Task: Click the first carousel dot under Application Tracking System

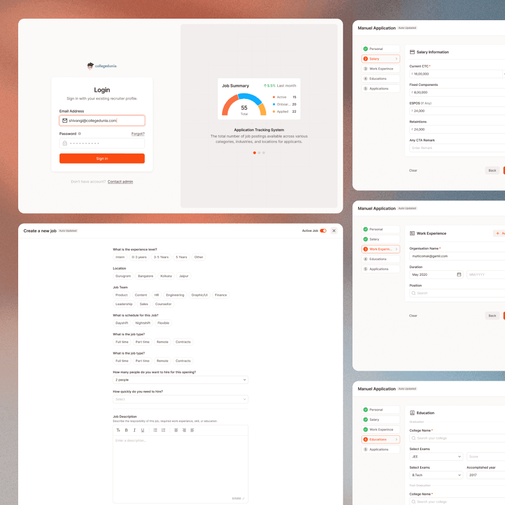Action: coord(255,153)
